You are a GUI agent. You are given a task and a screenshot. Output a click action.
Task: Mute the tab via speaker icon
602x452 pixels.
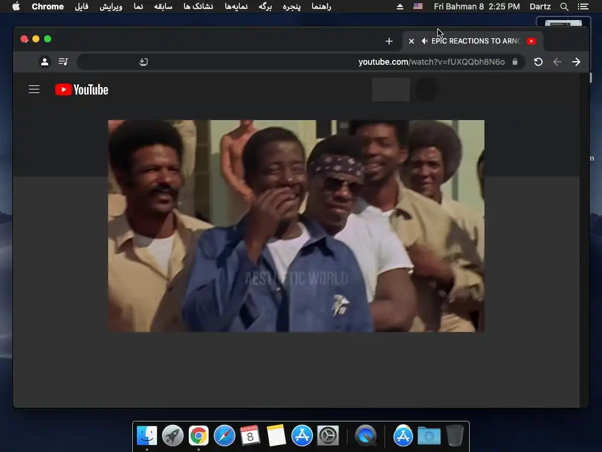[x=424, y=41]
